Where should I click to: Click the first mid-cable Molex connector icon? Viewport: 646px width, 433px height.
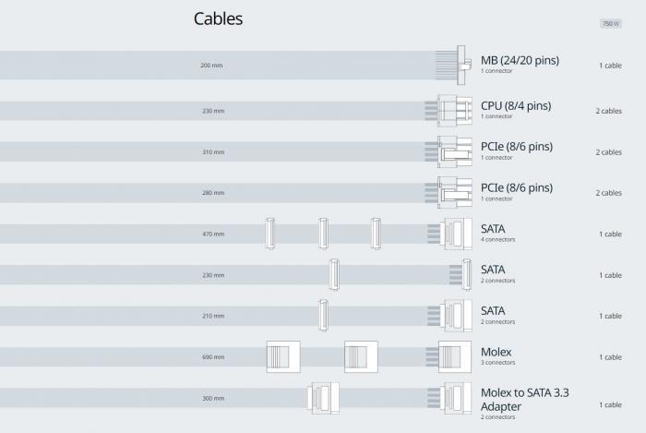click(x=283, y=356)
